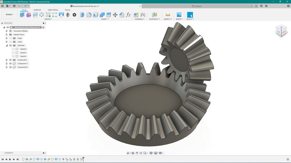Open the New Component assemble icon
Screen dimensions: 291x163
point(136,15)
